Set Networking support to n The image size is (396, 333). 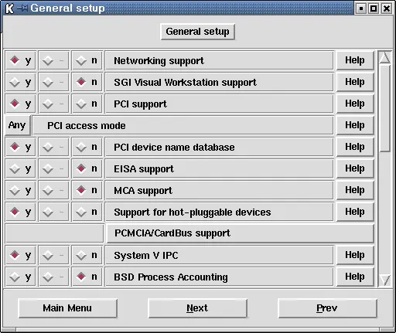(87, 60)
